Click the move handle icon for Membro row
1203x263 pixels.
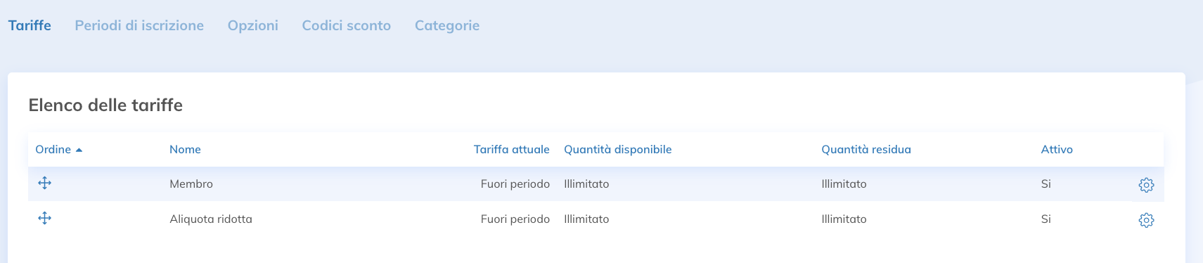point(44,184)
